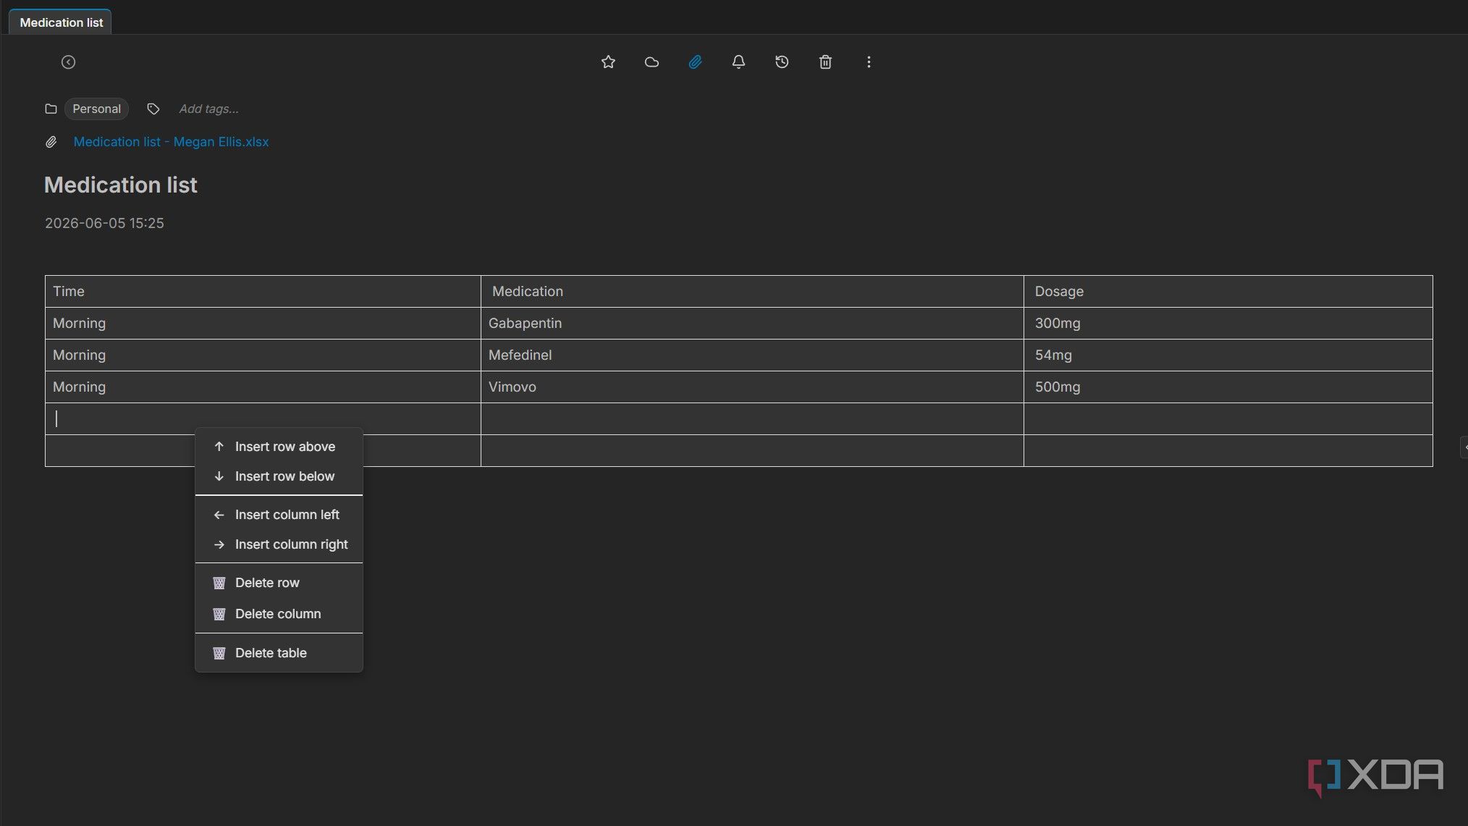
Task: Click the cloud sync icon
Action: (x=651, y=62)
